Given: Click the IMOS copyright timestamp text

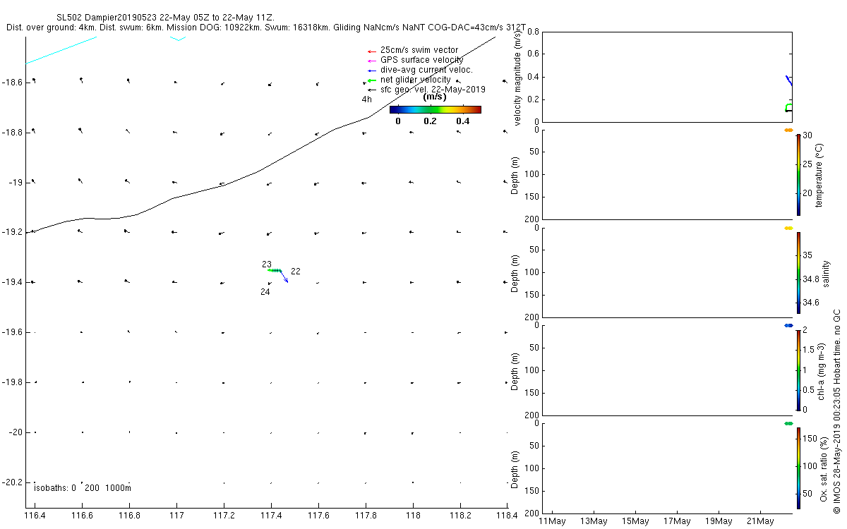Looking at the screenshot, I should coord(837,411).
